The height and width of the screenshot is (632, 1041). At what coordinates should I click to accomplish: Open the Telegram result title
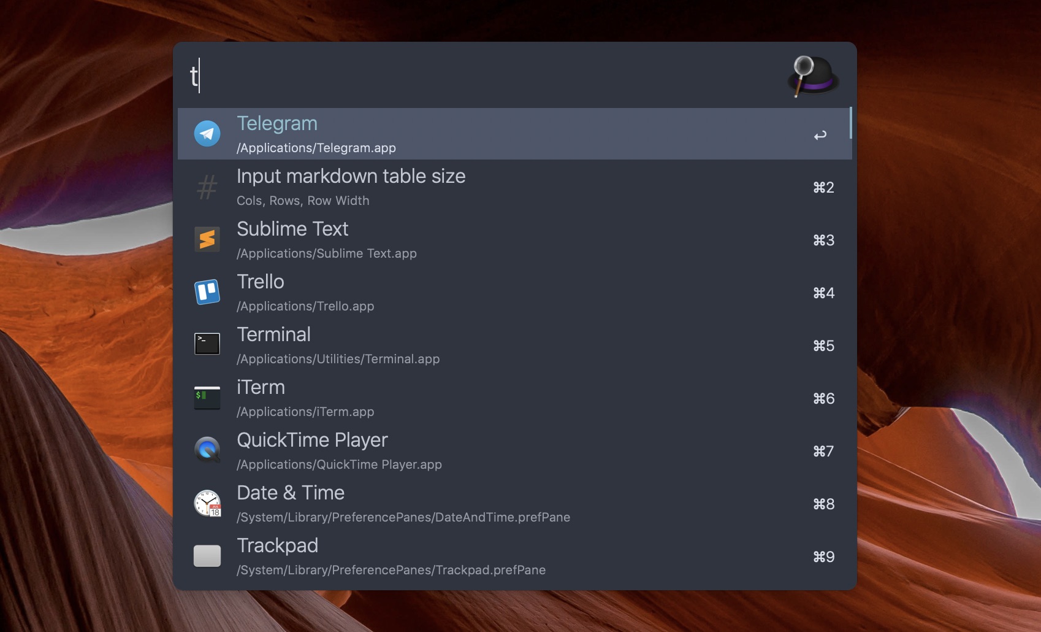(x=277, y=123)
